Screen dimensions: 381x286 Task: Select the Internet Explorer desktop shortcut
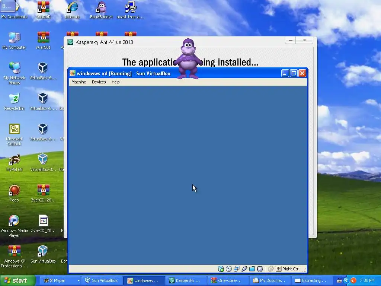tap(72, 10)
